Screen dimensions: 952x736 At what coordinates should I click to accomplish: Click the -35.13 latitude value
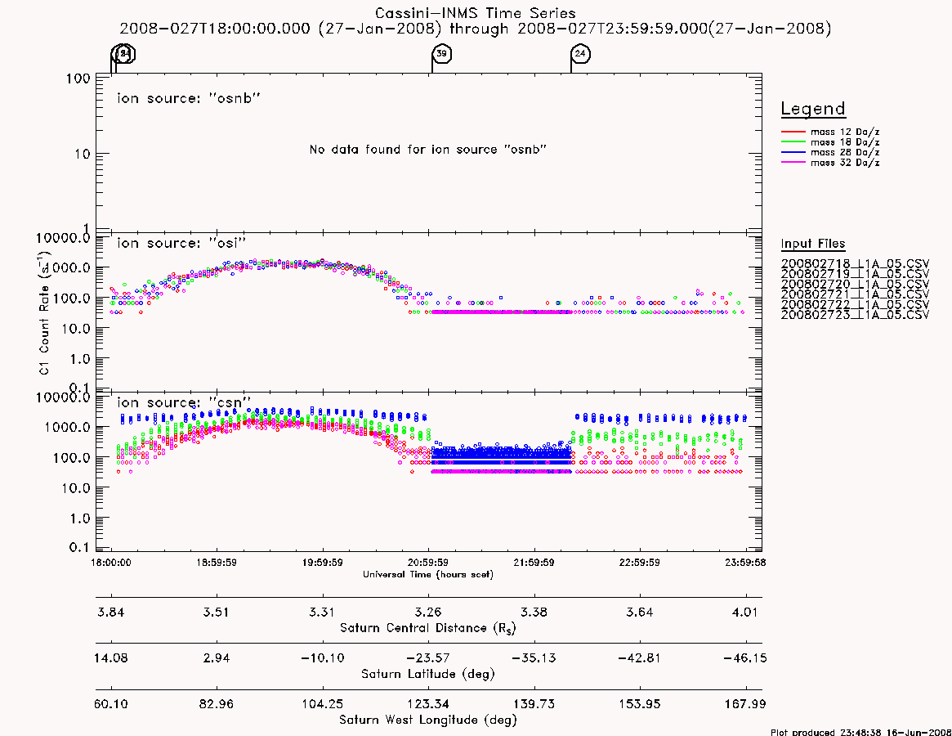pos(534,658)
